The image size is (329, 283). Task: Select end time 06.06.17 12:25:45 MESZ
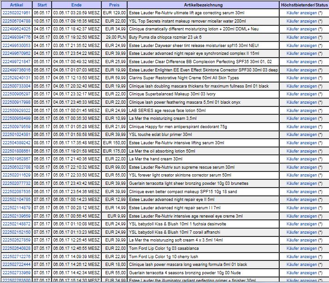coord(76,240)
